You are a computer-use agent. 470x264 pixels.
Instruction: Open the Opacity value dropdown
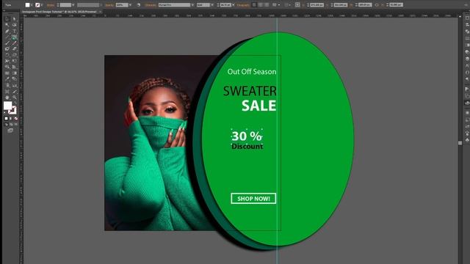coord(130,5)
